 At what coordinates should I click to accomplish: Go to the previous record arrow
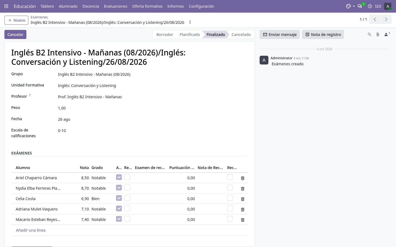coord(375,19)
